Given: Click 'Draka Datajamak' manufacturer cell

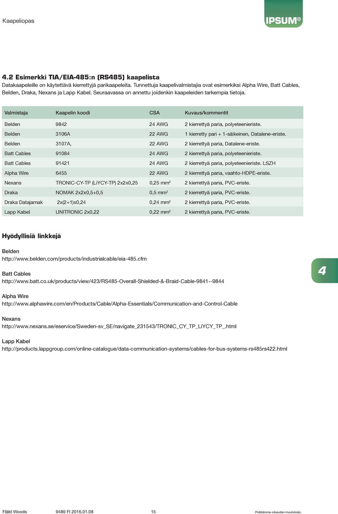Looking at the screenshot, I should tap(24, 202).
